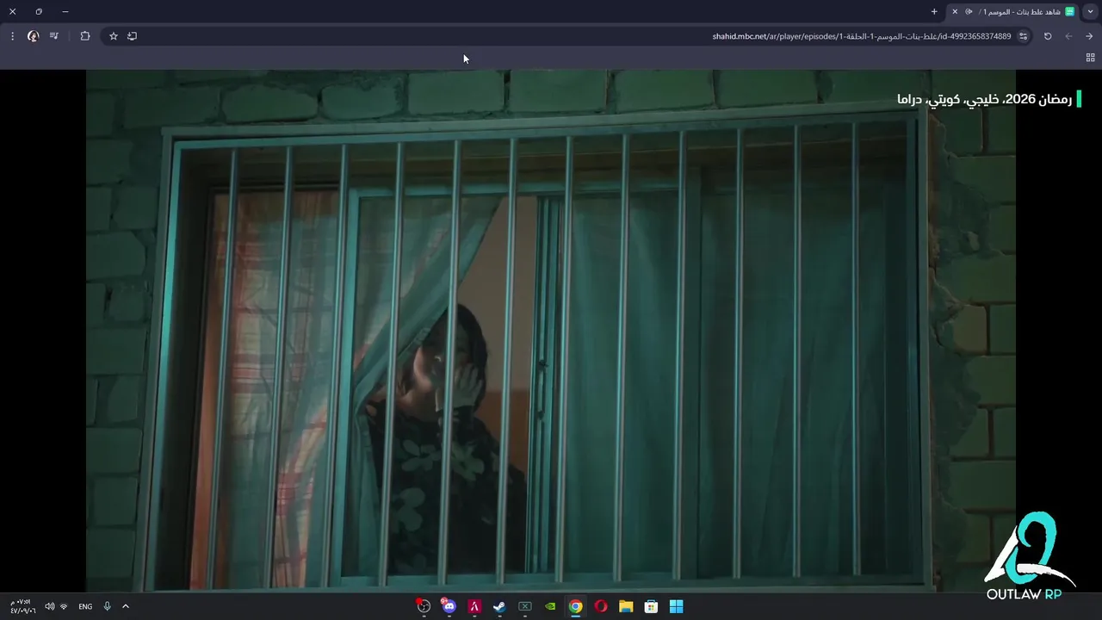Image resolution: width=1102 pixels, height=620 pixels.
Task: Open Discord from the taskbar
Action: (x=449, y=606)
